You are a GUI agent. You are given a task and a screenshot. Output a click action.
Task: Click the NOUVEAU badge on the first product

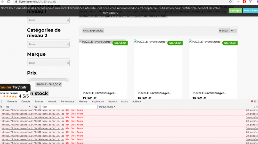click(x=120, y=43)
